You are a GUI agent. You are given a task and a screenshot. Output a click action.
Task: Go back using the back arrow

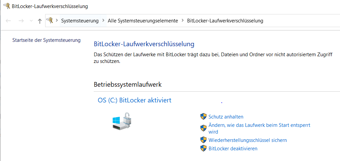pos(9,21)
